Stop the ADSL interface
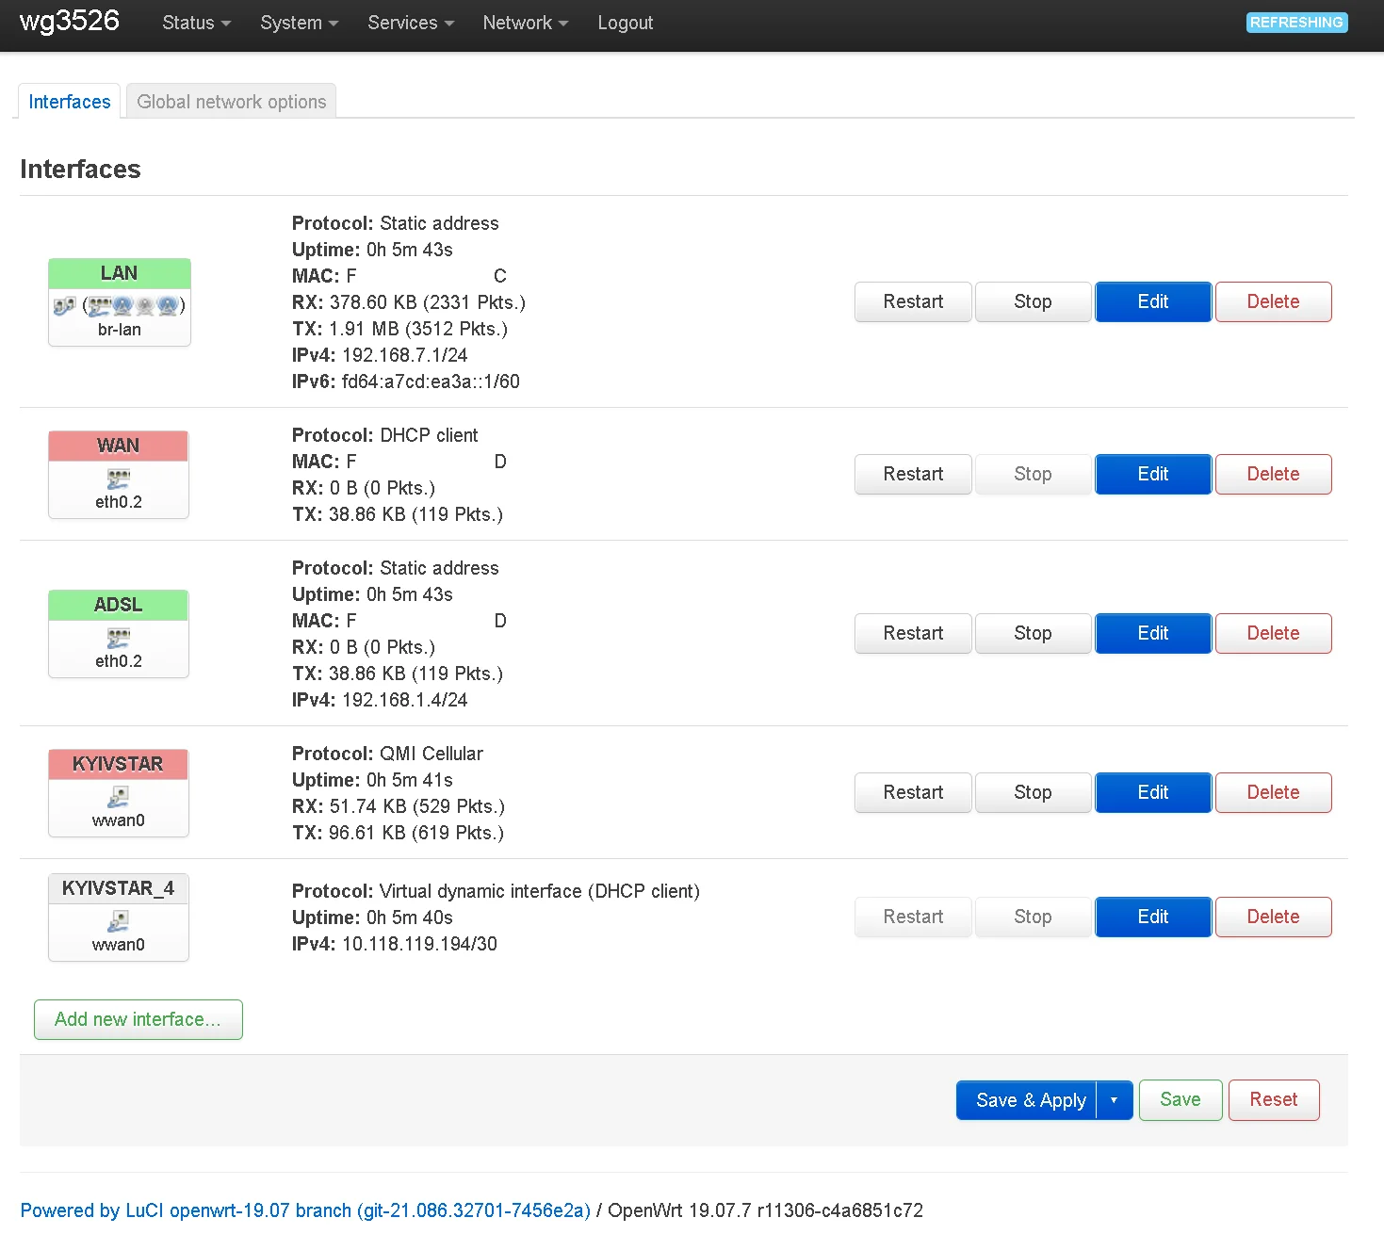1384x1234 pixels. coord(1033,633)
